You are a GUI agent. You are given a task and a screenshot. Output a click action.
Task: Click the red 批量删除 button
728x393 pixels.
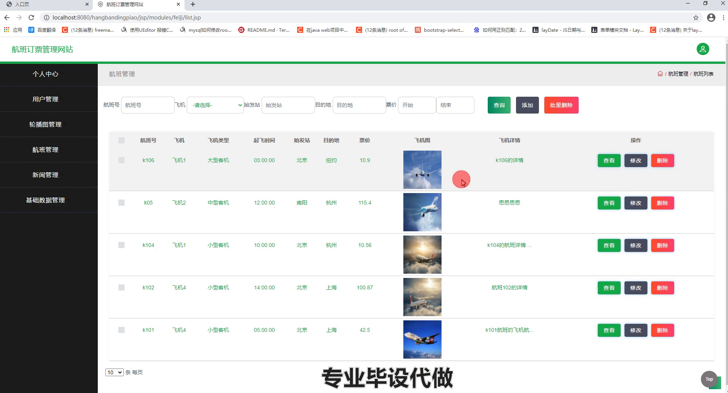(x=561, y=105)
